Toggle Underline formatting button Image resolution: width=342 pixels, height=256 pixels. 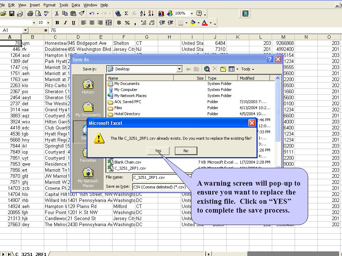(x=73, y=23)
